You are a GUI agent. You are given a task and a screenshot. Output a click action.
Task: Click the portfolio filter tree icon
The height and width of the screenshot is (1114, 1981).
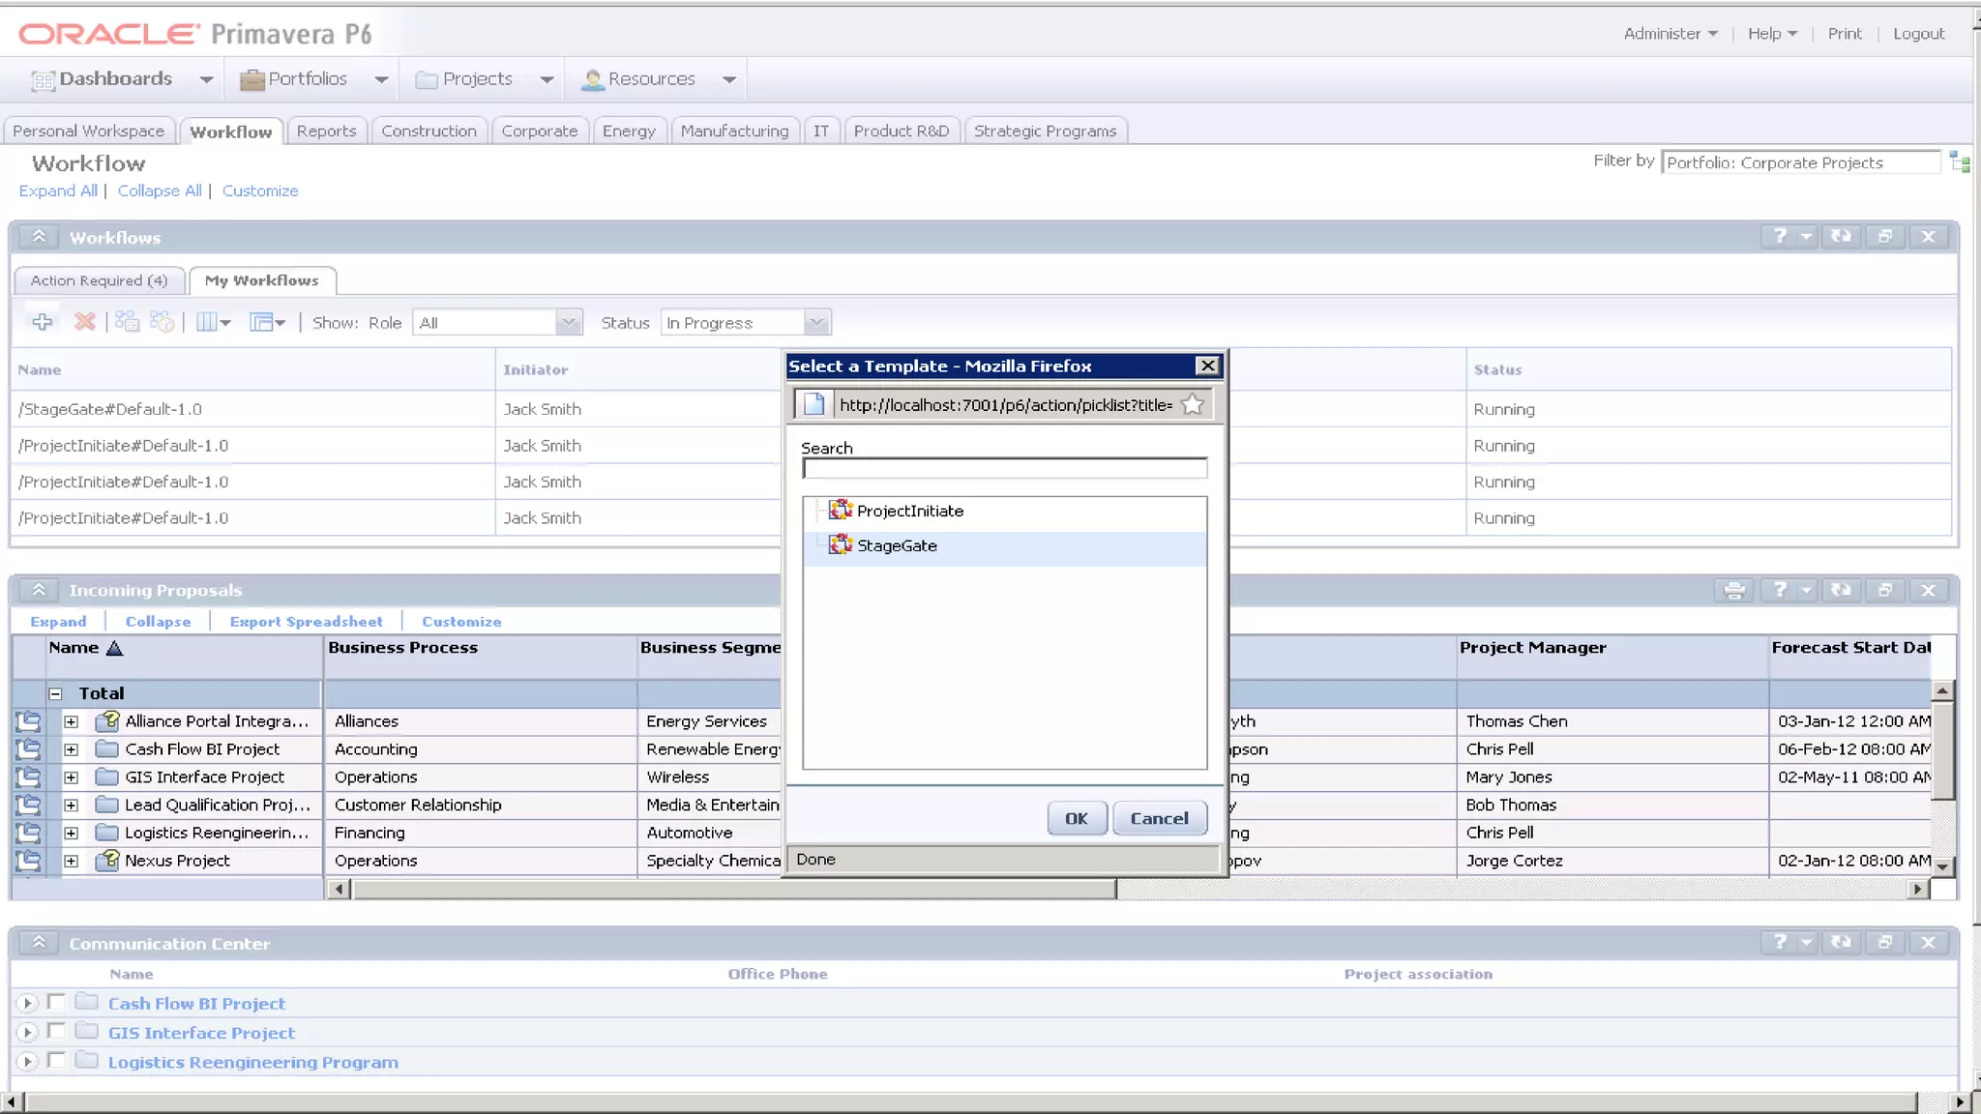click(x=1961, y=162)
